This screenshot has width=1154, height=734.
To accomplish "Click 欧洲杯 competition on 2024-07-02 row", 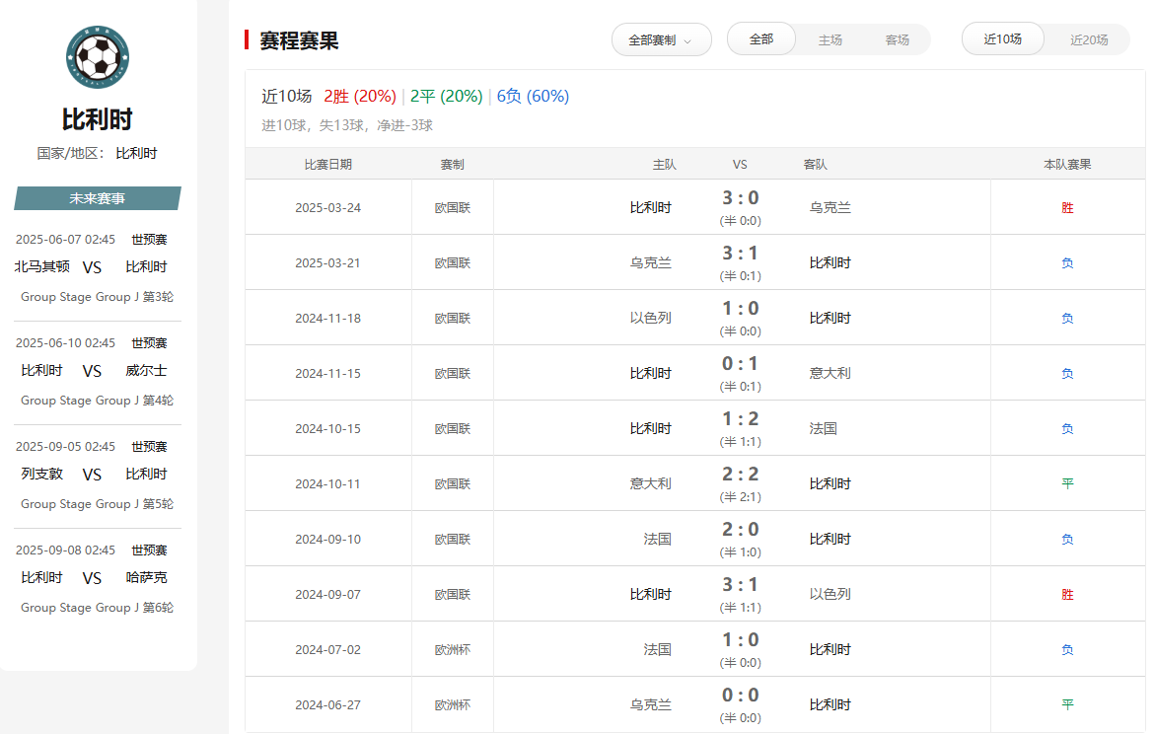I will tap(453, 649).
